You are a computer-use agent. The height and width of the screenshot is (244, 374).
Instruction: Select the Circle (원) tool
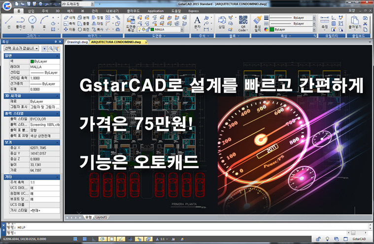point(33,22)
